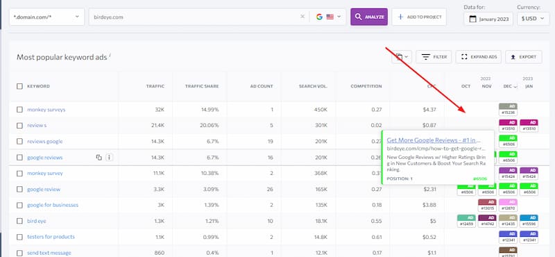This screenshot has height=257, width=555.
Task: Check the monkey surveys row checkbox
Action: (19, 110)
